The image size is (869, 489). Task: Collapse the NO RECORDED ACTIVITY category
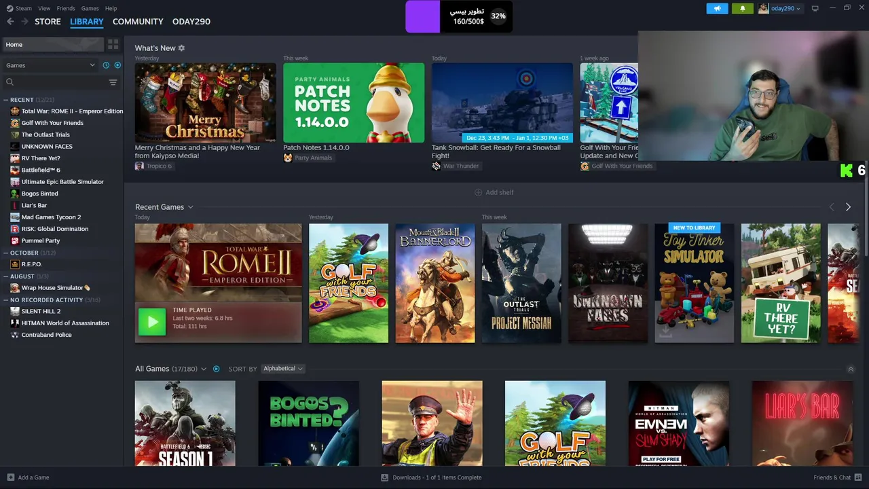point(6,300)
